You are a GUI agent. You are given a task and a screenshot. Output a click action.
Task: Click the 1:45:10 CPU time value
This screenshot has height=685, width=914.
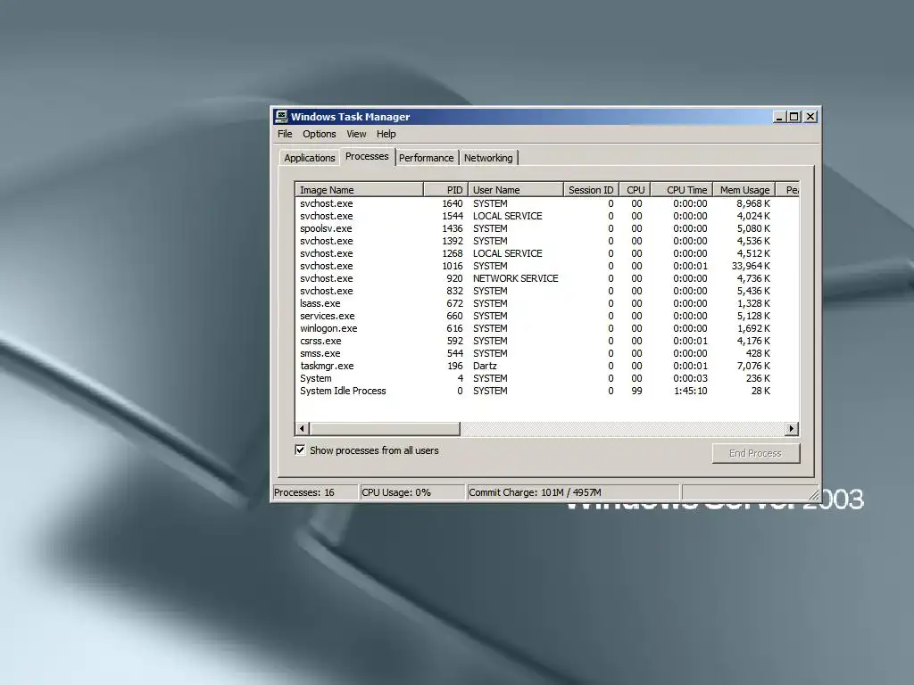point(691,392)
